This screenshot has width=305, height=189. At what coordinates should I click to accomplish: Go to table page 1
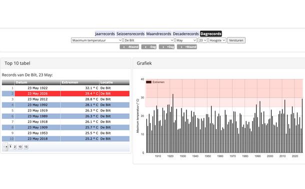(10, 146)
